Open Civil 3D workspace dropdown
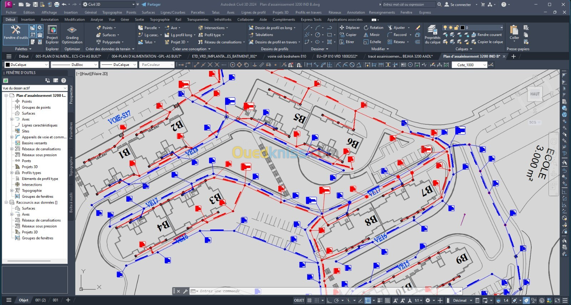This screenshot has width=571, height=305. pyautogui.click(x=109, y=5)
